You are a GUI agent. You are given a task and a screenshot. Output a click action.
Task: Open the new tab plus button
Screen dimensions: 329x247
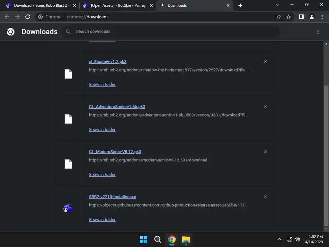240,5
